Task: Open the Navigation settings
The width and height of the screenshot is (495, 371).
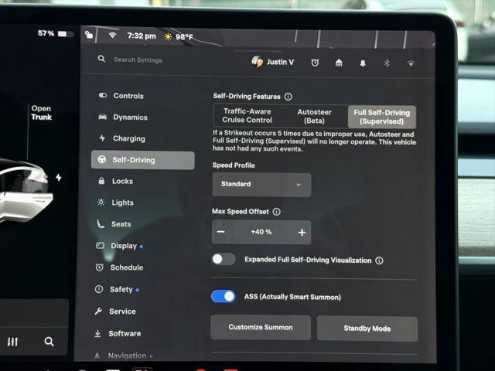Action: [123, 356]
